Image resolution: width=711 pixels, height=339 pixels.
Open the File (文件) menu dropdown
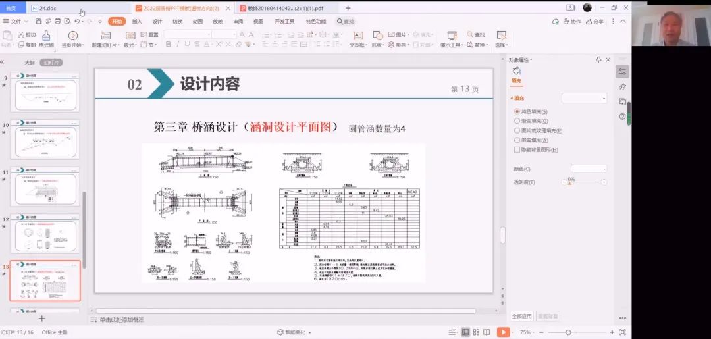pyautogui.click(x=15, y=21)
